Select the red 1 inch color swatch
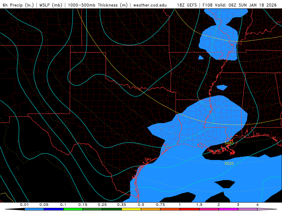This screenshot has width=282, height=211. (190, 209)
